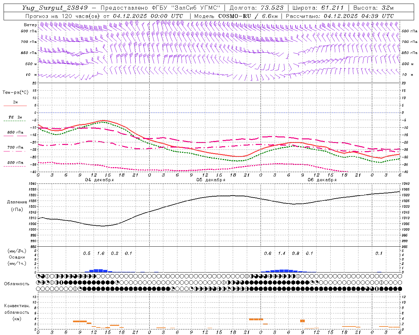This screenshot has width=419, height=335.
Task: Click the Облачность cloud cover label
Action: tap(17, 284)
